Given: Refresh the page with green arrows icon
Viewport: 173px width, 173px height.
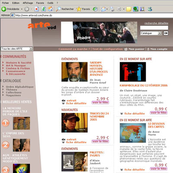Looking at the screenshot, I should 44,9.
